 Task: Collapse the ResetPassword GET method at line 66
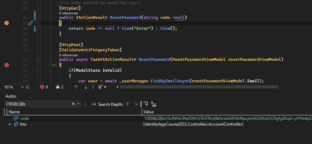[38, 18]
